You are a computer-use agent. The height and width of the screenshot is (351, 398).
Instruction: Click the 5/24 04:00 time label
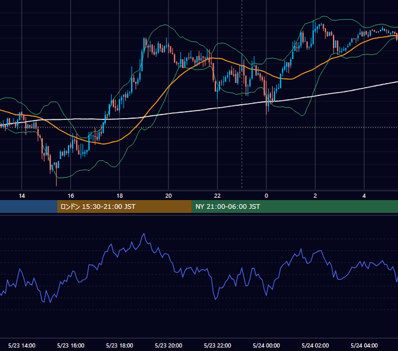coord(364,345)
